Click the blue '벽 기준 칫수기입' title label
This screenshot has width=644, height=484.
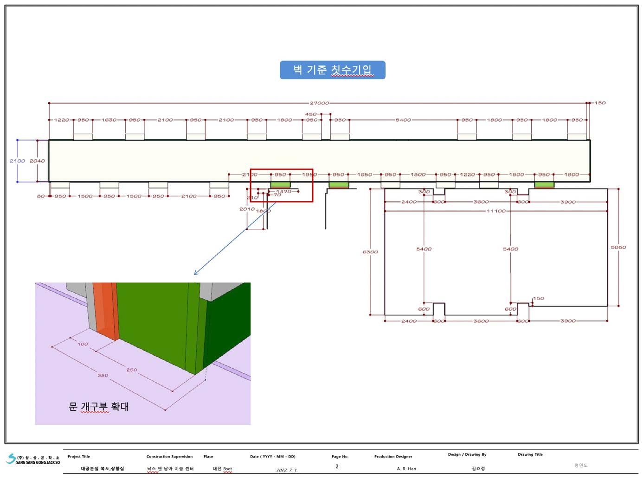tap(332, 70)
